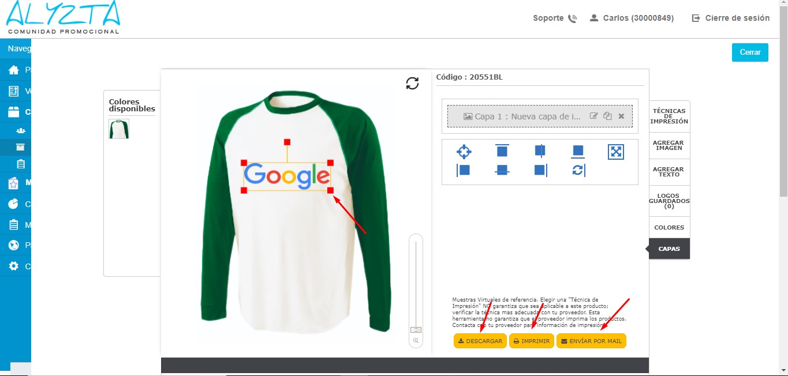Select the green-sleeve shirt color thumbnail
The image size is (788, 376).
coord(119,129)
